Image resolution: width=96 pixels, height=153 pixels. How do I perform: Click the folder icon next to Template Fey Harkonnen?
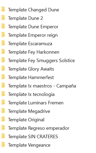(3, 52)
